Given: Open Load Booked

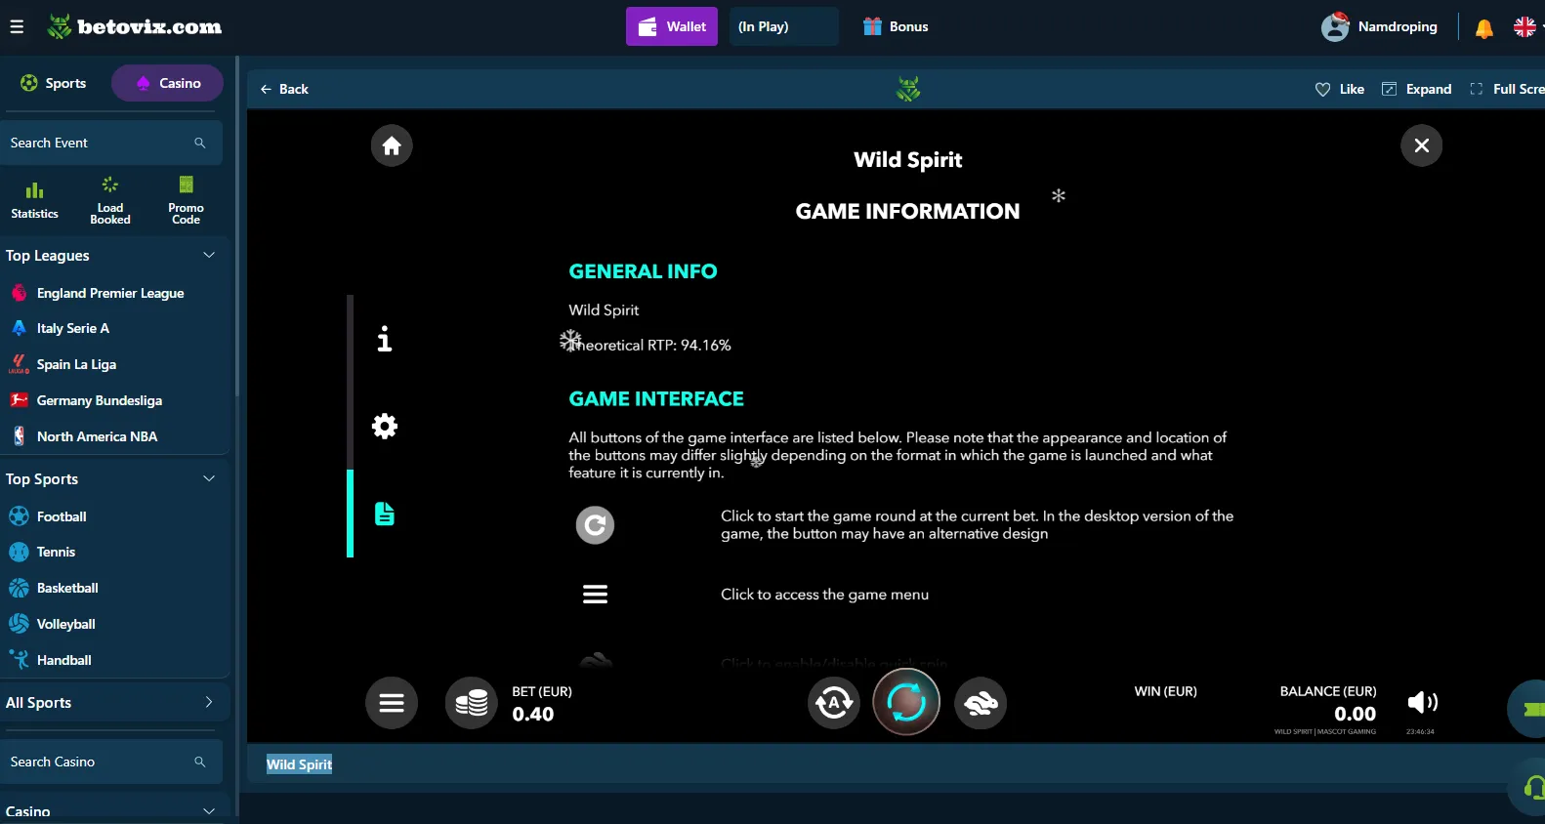Looking at the screenshot, I should pos(110,199).
